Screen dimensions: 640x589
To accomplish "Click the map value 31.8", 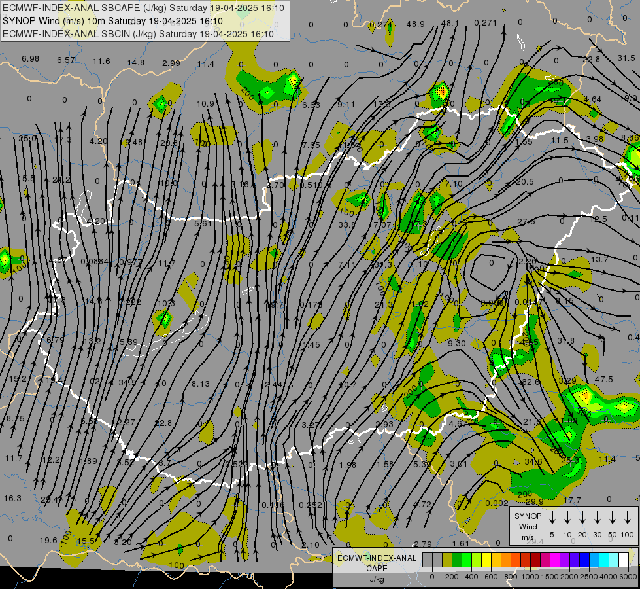I will 565,341.
